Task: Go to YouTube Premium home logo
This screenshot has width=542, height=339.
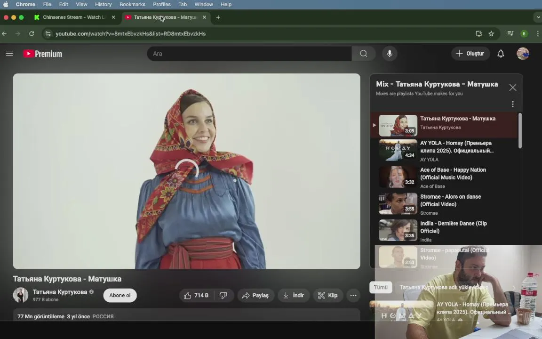Action: [42, 54]
